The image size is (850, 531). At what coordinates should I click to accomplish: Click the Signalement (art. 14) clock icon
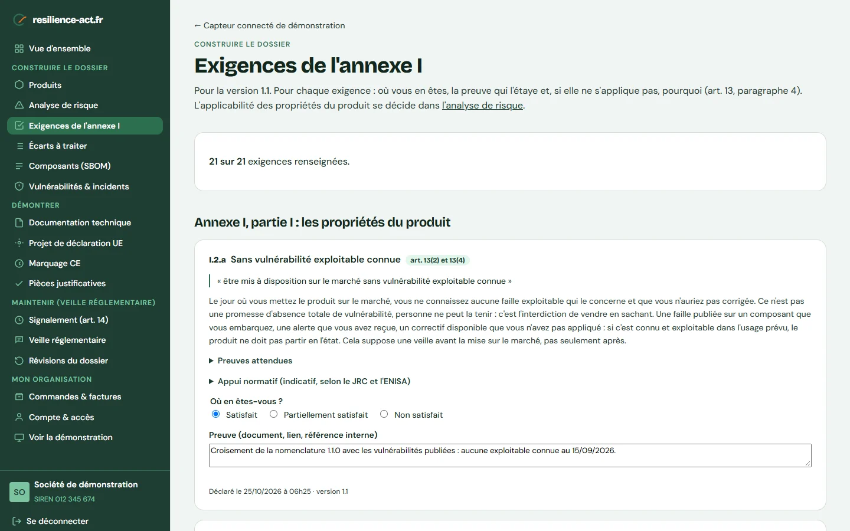coord(19,320)
